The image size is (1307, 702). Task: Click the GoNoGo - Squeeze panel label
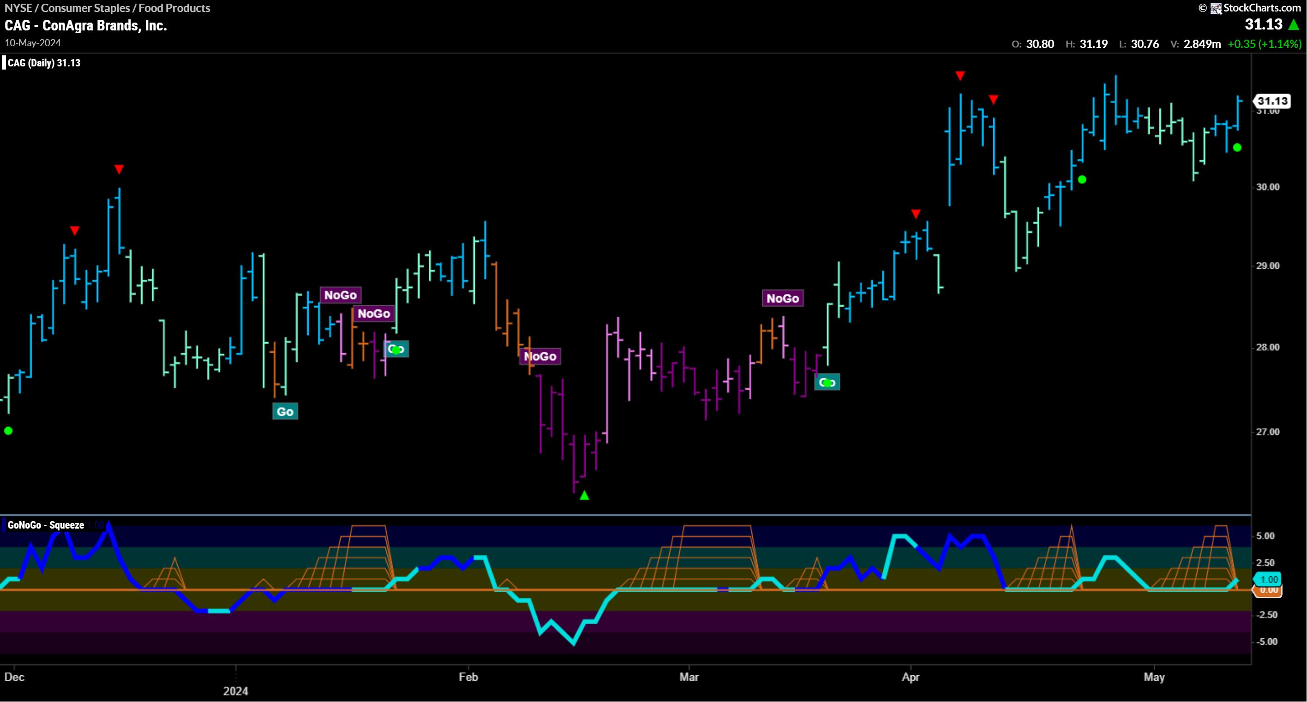[46, 525]
